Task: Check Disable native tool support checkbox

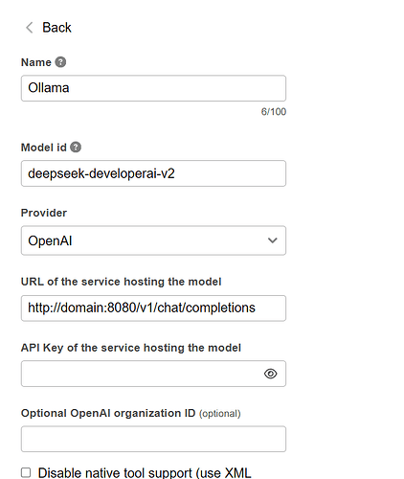Action: click(x=26, y=472)
